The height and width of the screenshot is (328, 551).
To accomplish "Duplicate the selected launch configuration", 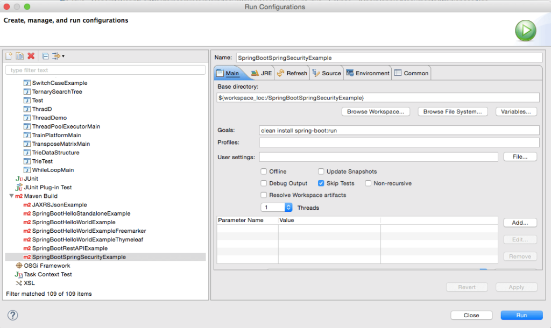I will click(x=18, y=55).
